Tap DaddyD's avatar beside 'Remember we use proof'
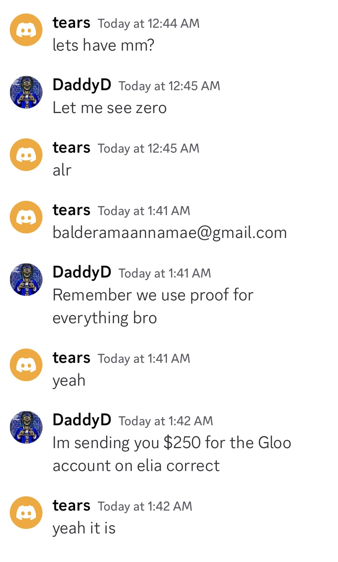This screenshot has height=562, width=338. tap(26, 280)
